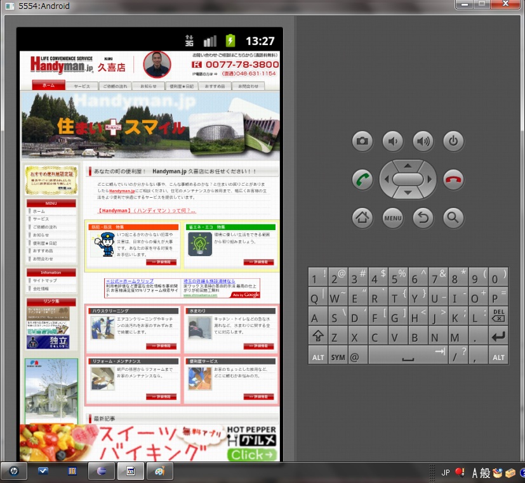Click the green call button
Screen dimensions: 525x483
pyautogui.click(x=362, y=179)
